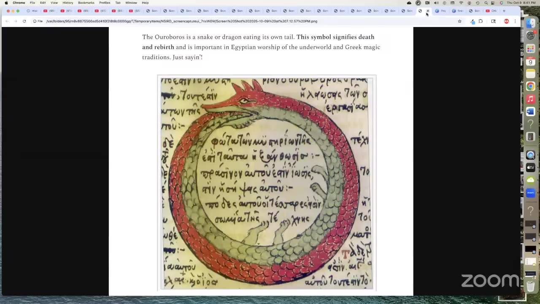
Task: Open the Tab menu
Action: (x=118, y=3)
